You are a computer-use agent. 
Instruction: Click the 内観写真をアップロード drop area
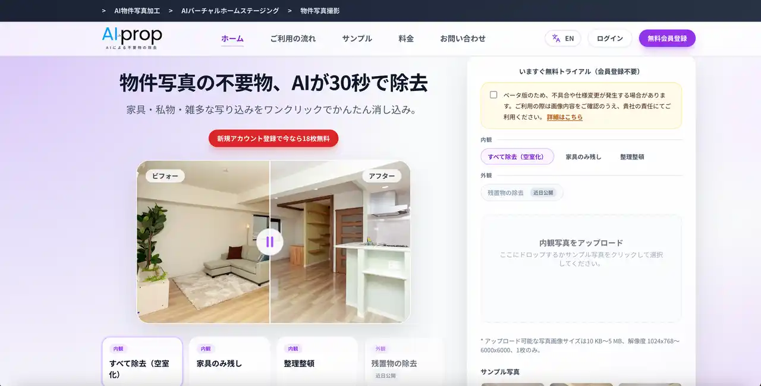pyautogui.click(x=581, y=268)
